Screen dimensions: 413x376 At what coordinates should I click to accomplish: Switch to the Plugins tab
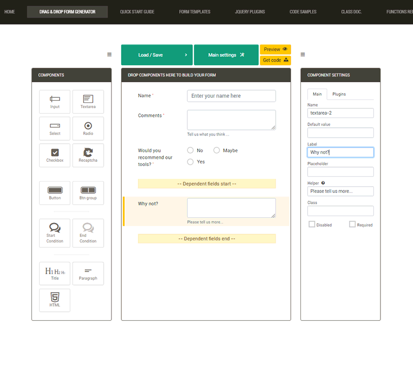tap(339, 94)
